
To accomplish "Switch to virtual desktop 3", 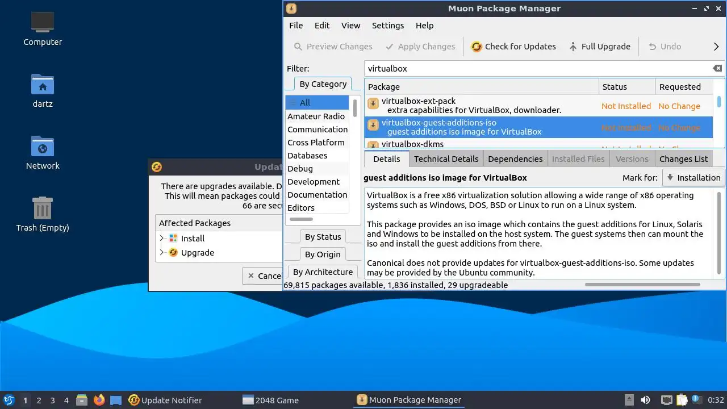I will coord(53,400).
